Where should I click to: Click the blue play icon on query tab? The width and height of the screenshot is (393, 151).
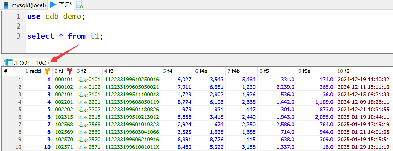pos(53,5)
